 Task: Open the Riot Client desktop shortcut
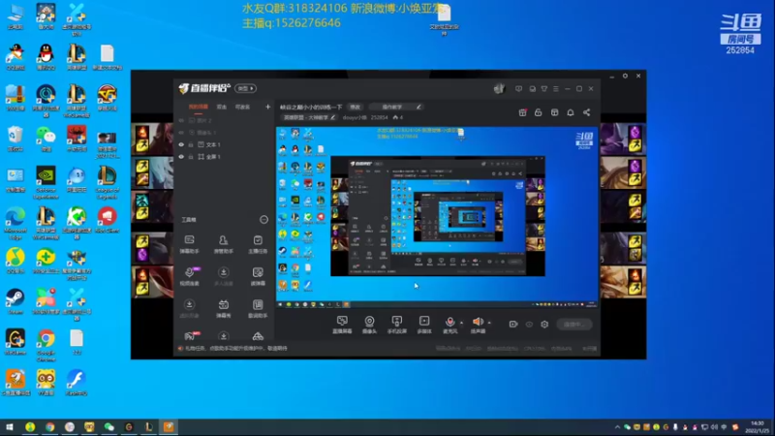point(107,220)
